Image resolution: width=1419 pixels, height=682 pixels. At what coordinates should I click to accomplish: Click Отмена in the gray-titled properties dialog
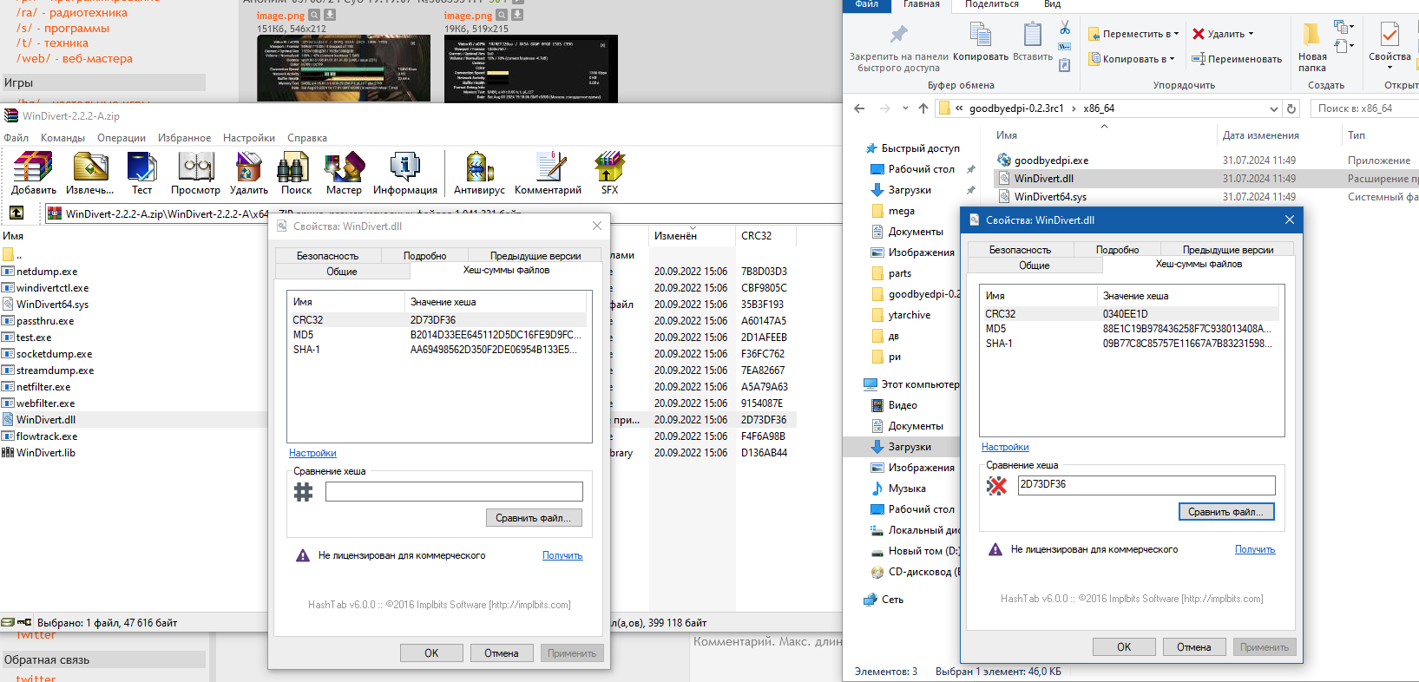(x=502, y=653)
